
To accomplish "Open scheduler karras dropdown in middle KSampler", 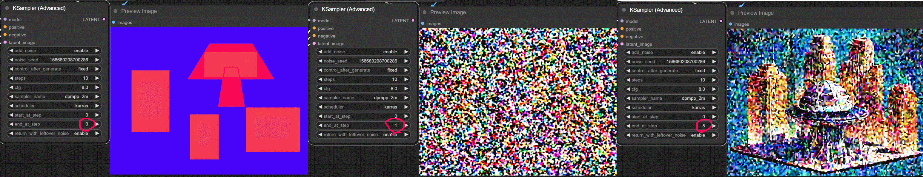I will point(363,107).
